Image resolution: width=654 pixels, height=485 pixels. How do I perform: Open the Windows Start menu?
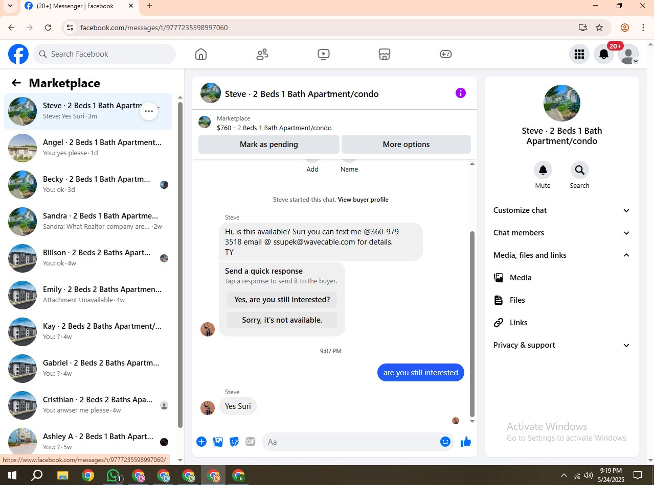coord(12,475)
